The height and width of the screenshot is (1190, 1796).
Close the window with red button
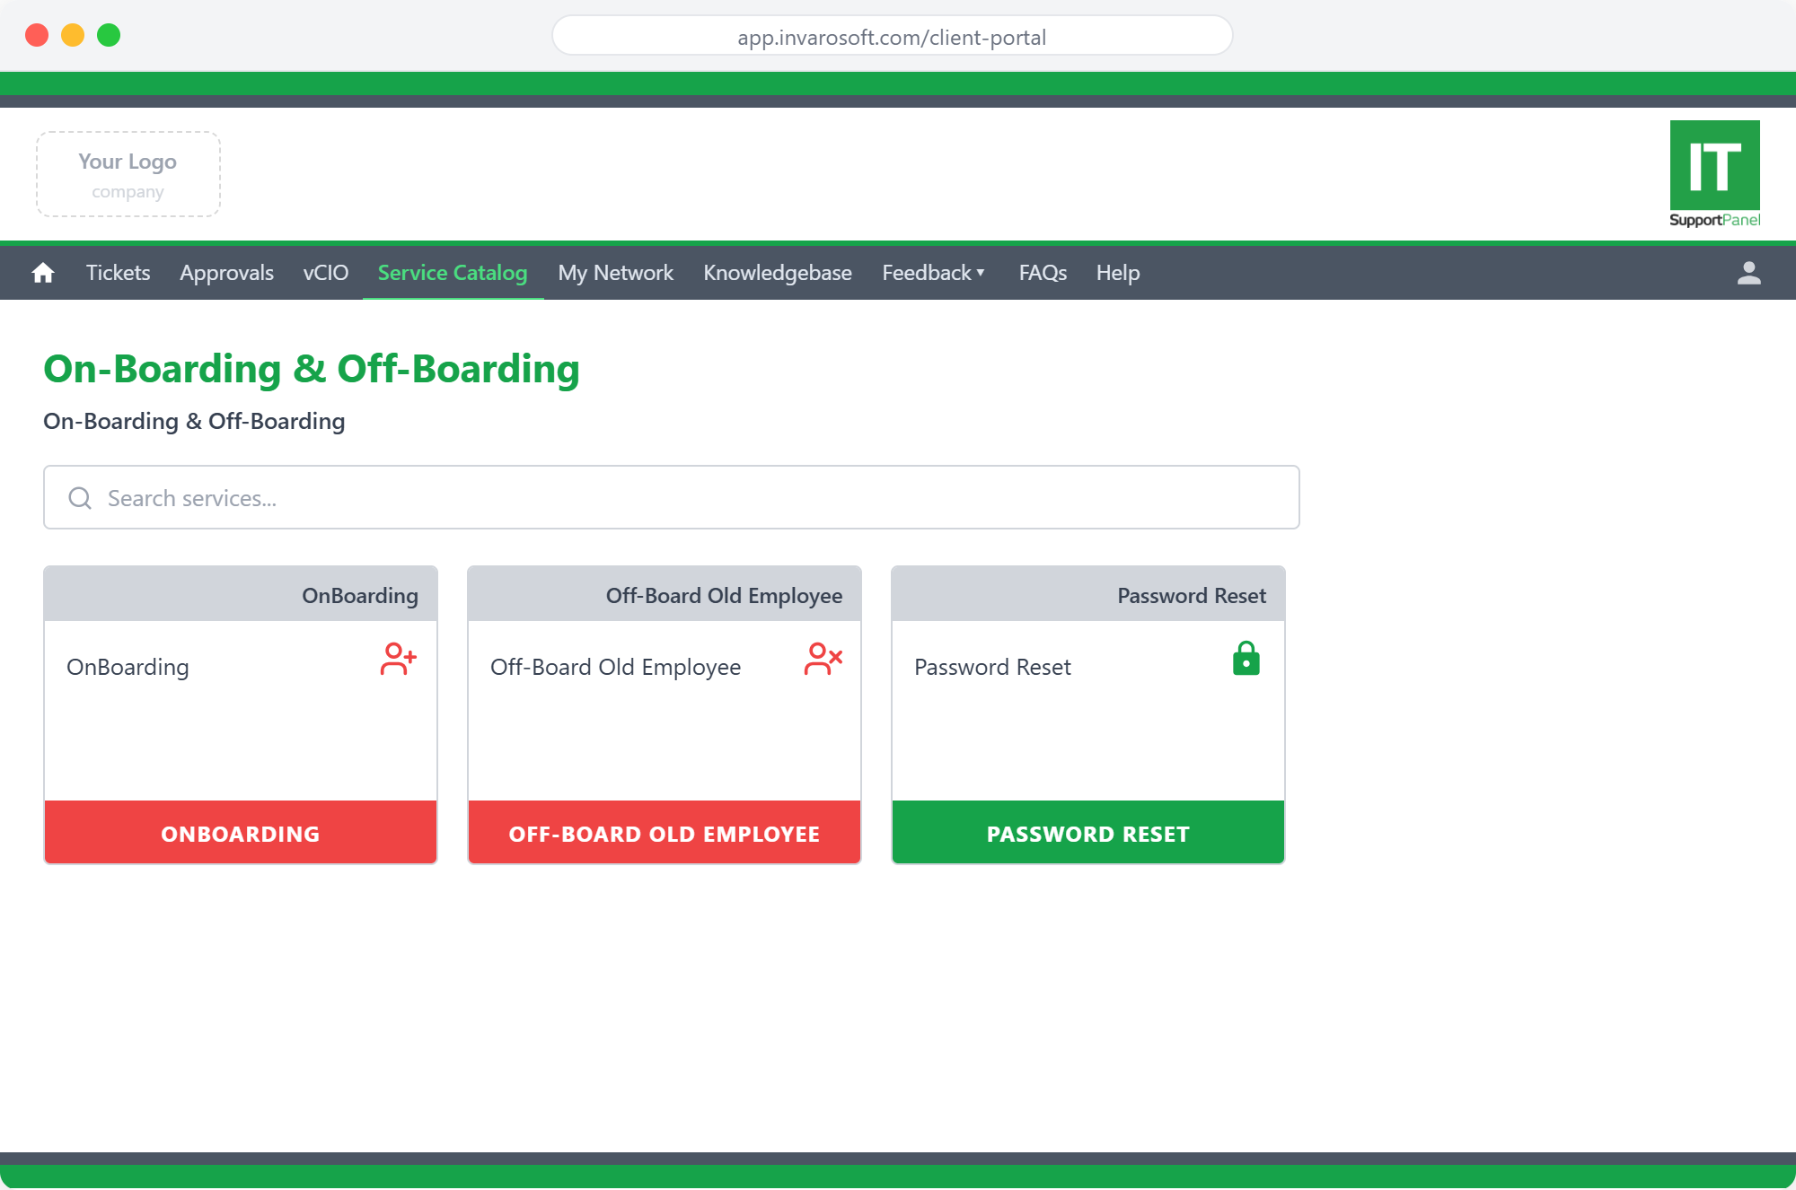37,35
